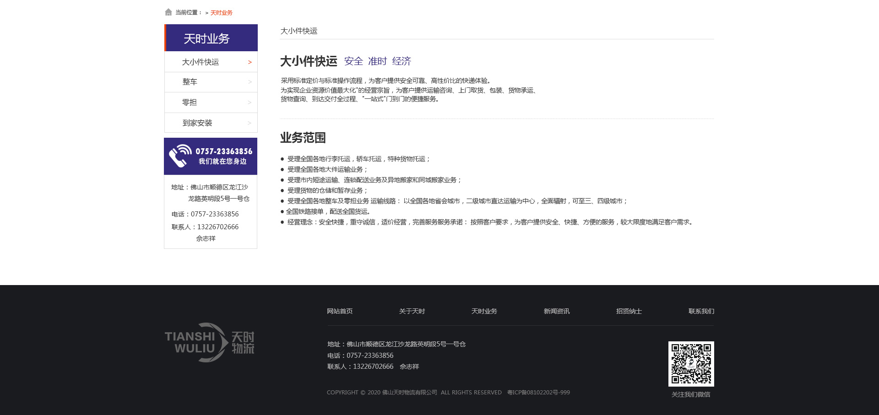The image size is (879, 415).
Task: Go to 到家安装 in the sidebar
Action: pyautogui.click(x=197, y=123)
